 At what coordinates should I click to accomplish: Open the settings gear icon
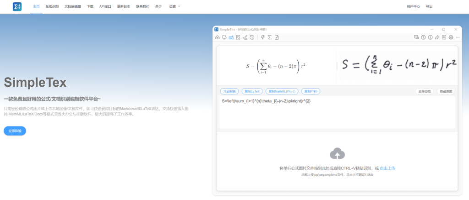tap(451, 37)
